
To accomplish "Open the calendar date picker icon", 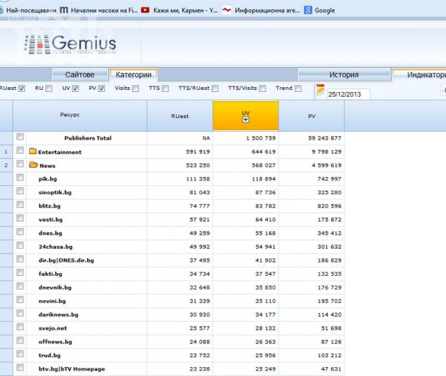I will click(x=320, y=90).
